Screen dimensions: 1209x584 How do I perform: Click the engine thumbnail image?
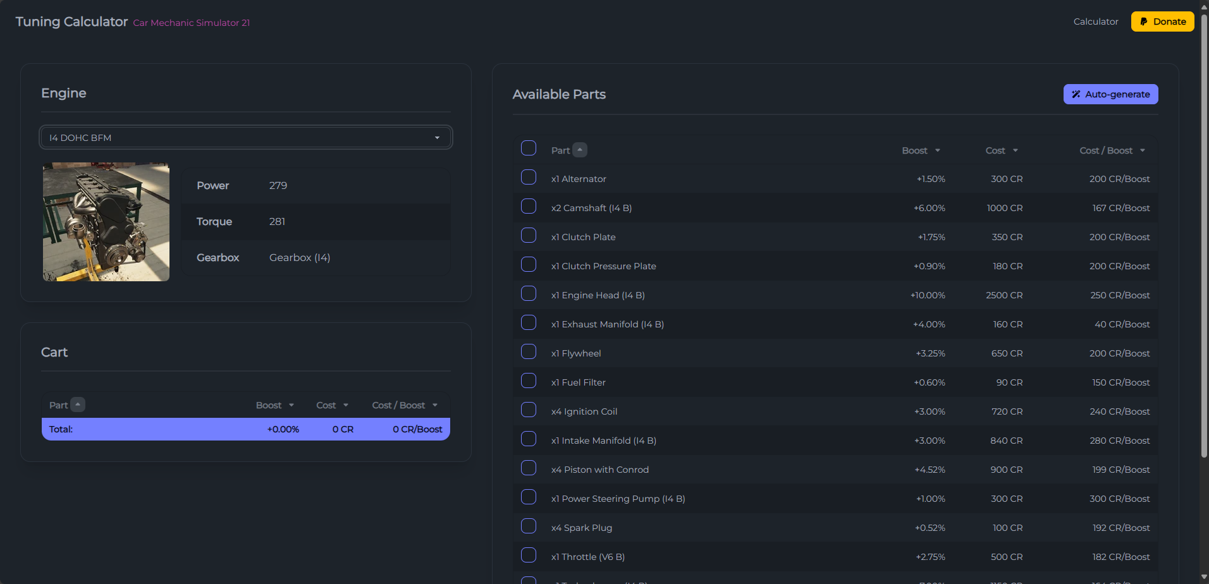(106, 222)
